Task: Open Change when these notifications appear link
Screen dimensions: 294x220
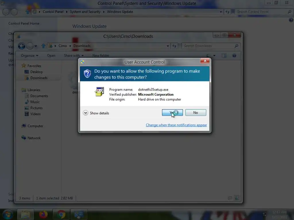Action: coord(176,125)
